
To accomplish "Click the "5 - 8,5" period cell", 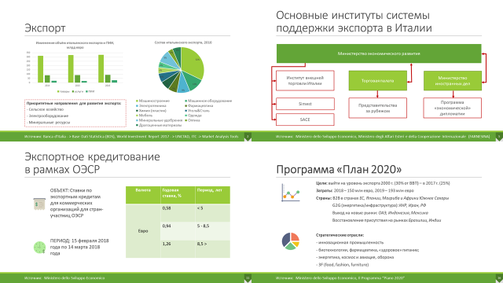I will coord(212,230).
